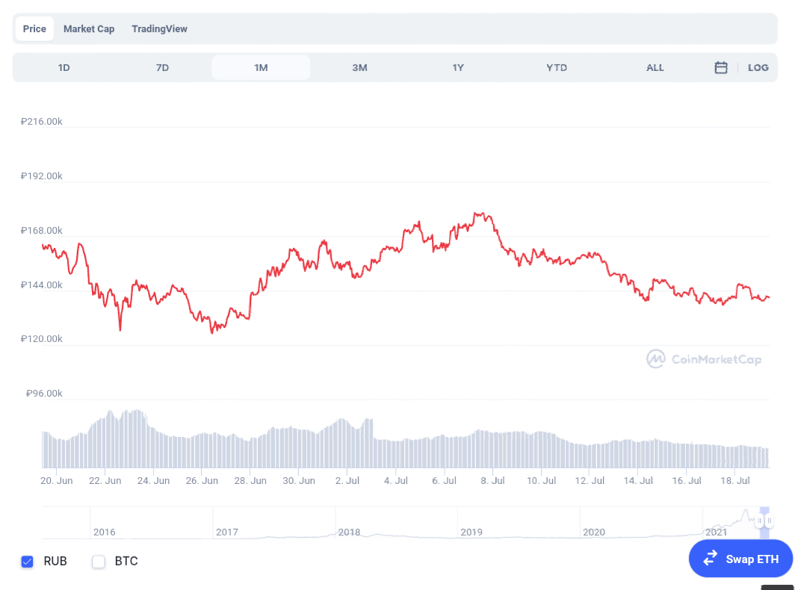Expand the 1Y chart period
This screenshot has width=807, height=590.
[458, 67]
